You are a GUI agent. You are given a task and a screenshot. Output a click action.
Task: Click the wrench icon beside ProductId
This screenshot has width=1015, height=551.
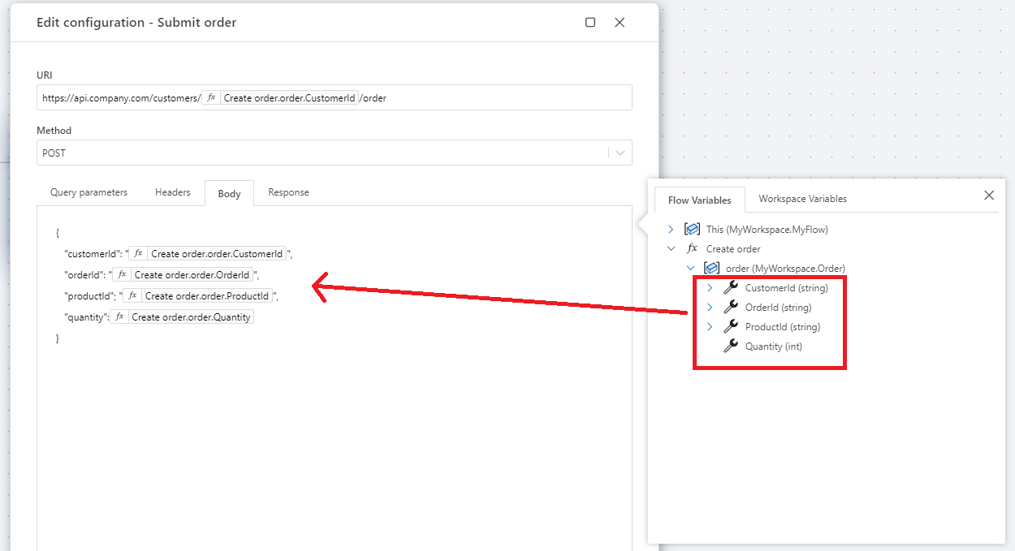coord(731,327)
